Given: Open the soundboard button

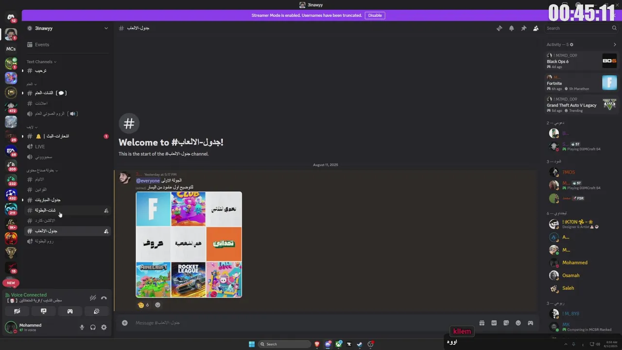Looking at the screenshot, I should tap(97, 311).
